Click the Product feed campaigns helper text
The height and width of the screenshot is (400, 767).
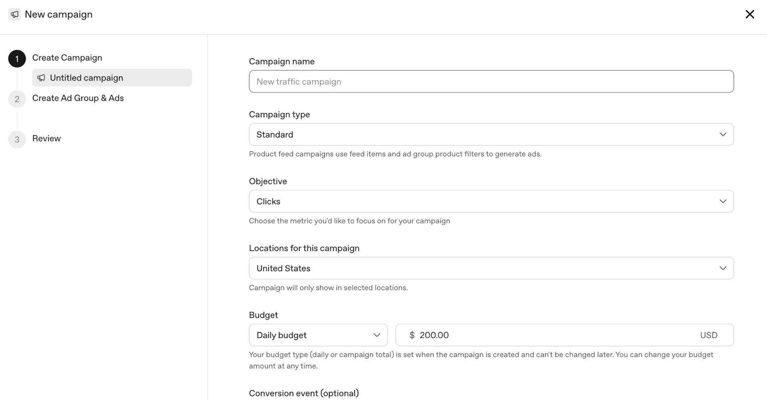(395, 154)
